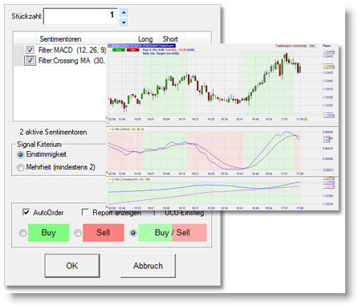Enable the Report anzeigen checkbox
This screenshot has height=306, width=358.
coord(85,212)
